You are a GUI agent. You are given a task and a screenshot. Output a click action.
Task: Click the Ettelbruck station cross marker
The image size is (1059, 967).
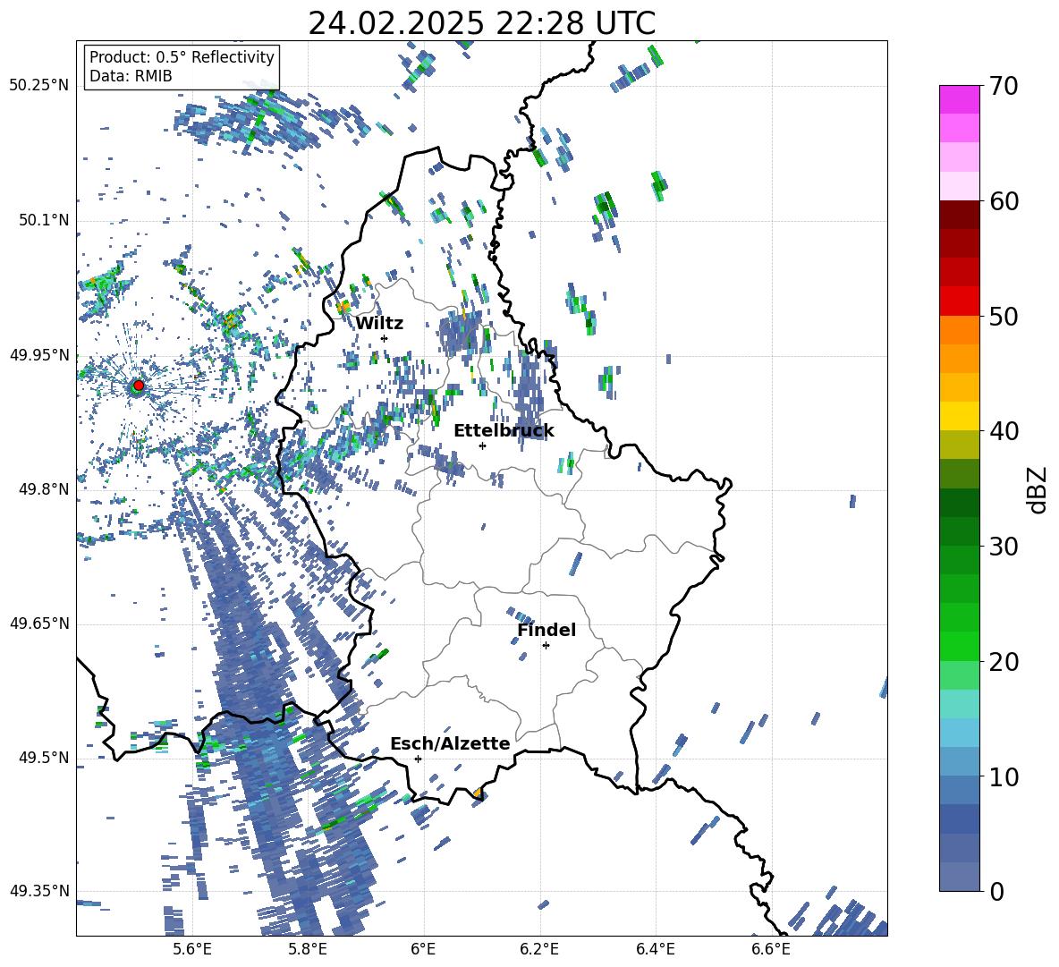tap(482, 445)
